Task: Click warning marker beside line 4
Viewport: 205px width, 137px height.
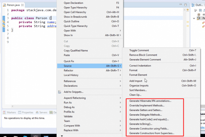Action: [4, 22]
